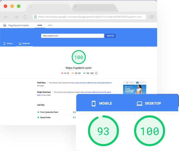Click the red 0-49 legend marker
This screenshot has width=179, height=151.
coord(62,73)
